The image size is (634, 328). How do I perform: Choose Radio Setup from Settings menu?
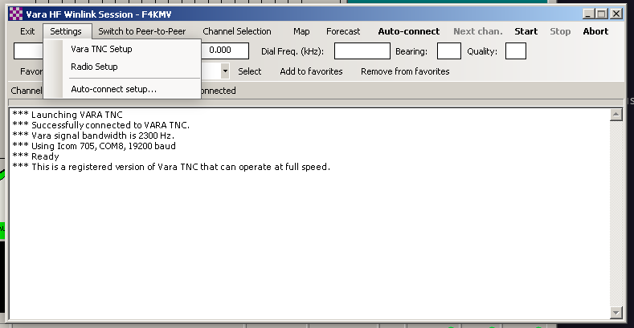94,67
